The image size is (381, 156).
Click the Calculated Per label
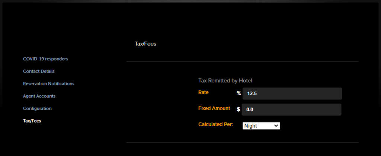pyautogui.click(x=215, y=124)
